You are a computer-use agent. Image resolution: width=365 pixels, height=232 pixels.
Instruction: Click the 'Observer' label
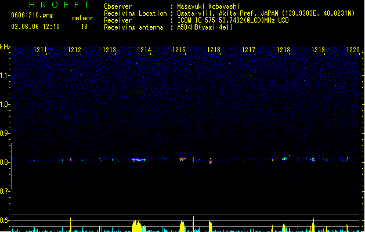[118, 6]
